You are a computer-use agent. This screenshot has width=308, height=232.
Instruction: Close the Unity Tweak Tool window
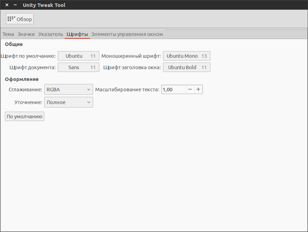[7, 5]
